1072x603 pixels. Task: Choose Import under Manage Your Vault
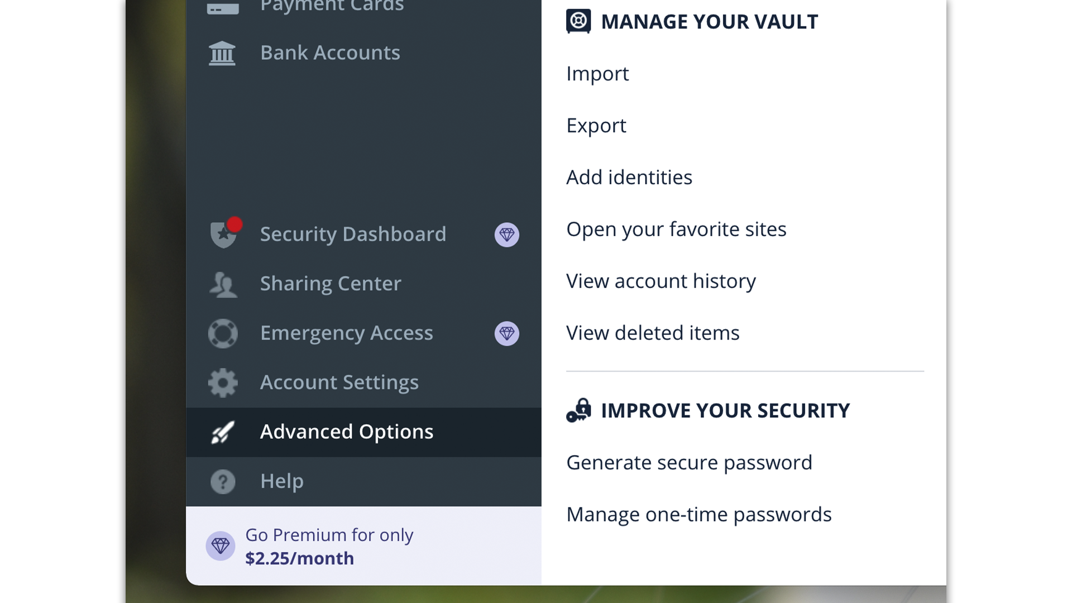tap(597, 74)
